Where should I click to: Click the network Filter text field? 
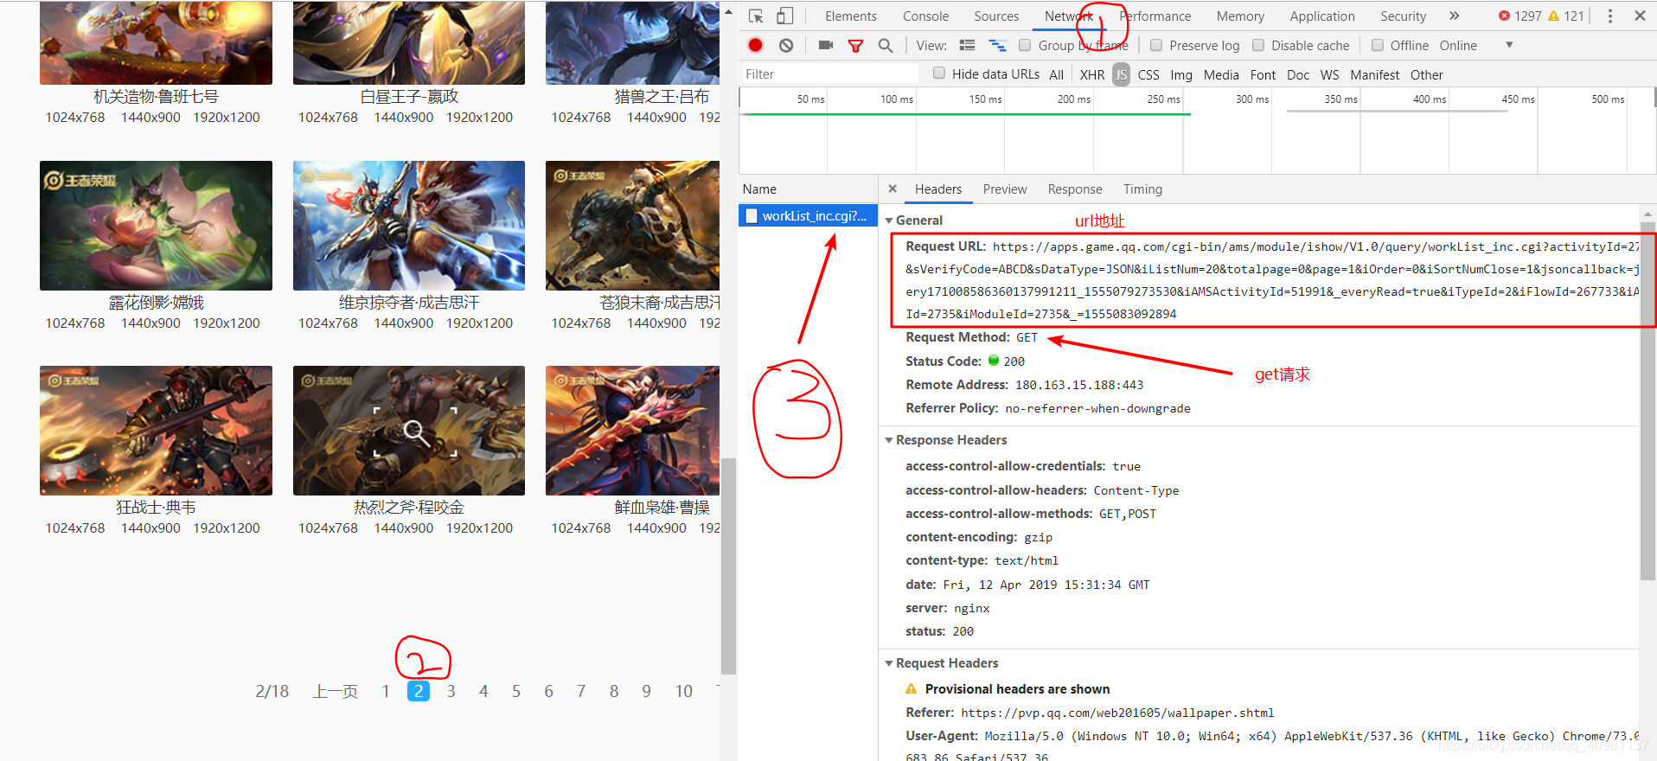tap(829, 74)
